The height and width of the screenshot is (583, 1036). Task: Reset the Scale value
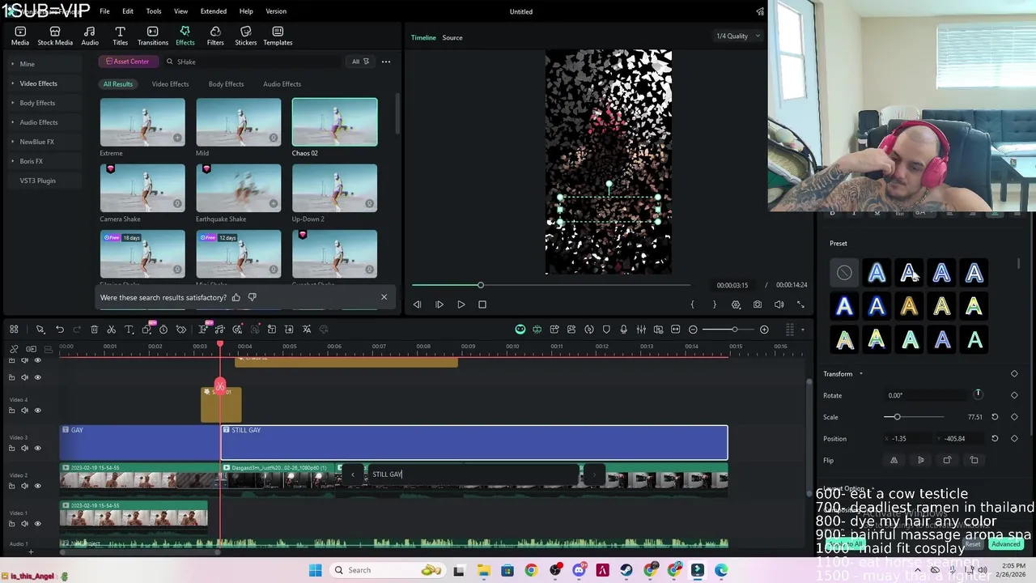point(995,417)
